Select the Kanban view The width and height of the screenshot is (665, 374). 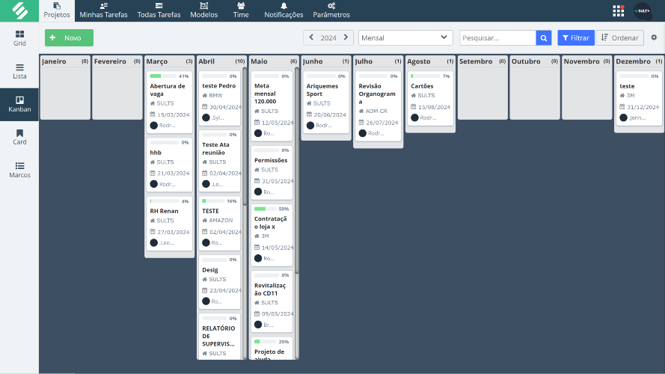[x=19, y=104]
